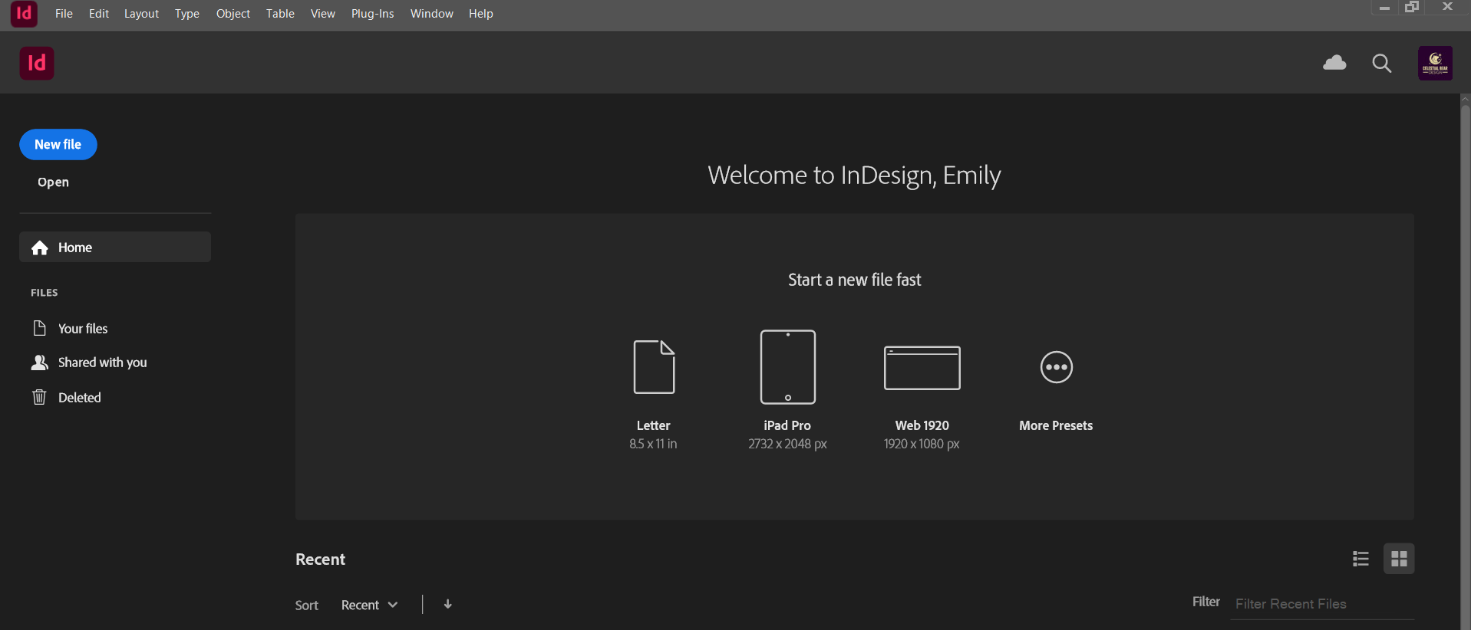Image resolution: width=1471 pixels, height=630 pixels.
Task: Open the Edit menu
Action: (99, 14)
